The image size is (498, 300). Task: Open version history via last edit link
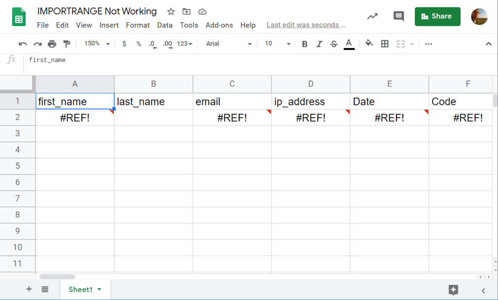tap(305, 25)
